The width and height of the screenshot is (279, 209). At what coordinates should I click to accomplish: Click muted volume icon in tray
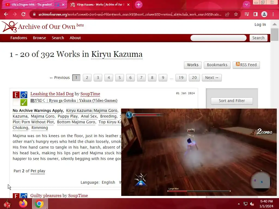click(x=252, y=204)
